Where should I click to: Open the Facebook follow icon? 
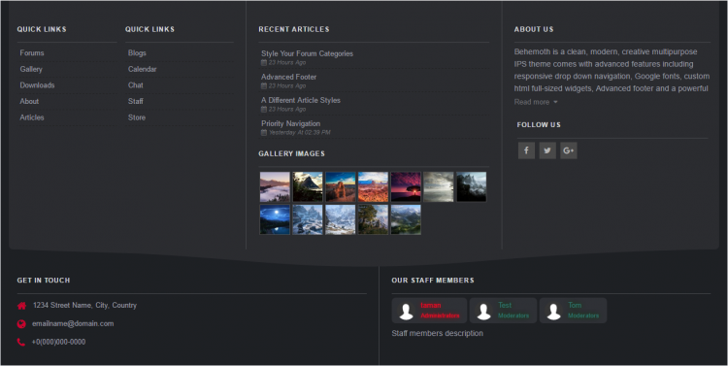click(526, 150)
